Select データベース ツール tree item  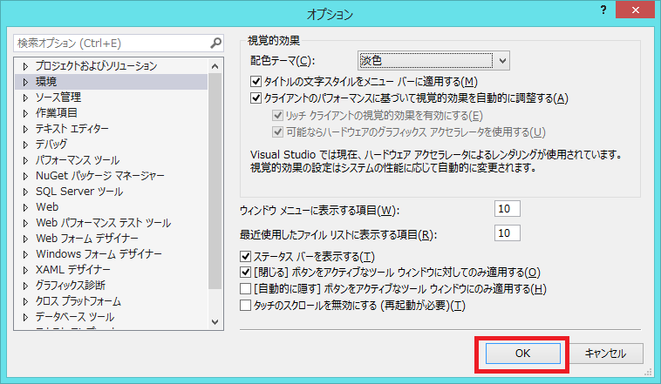[x=75, y=317]
